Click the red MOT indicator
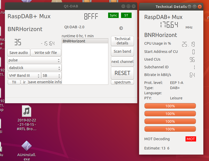The width and height of the screenshot is (209, 161). (191, 139)
